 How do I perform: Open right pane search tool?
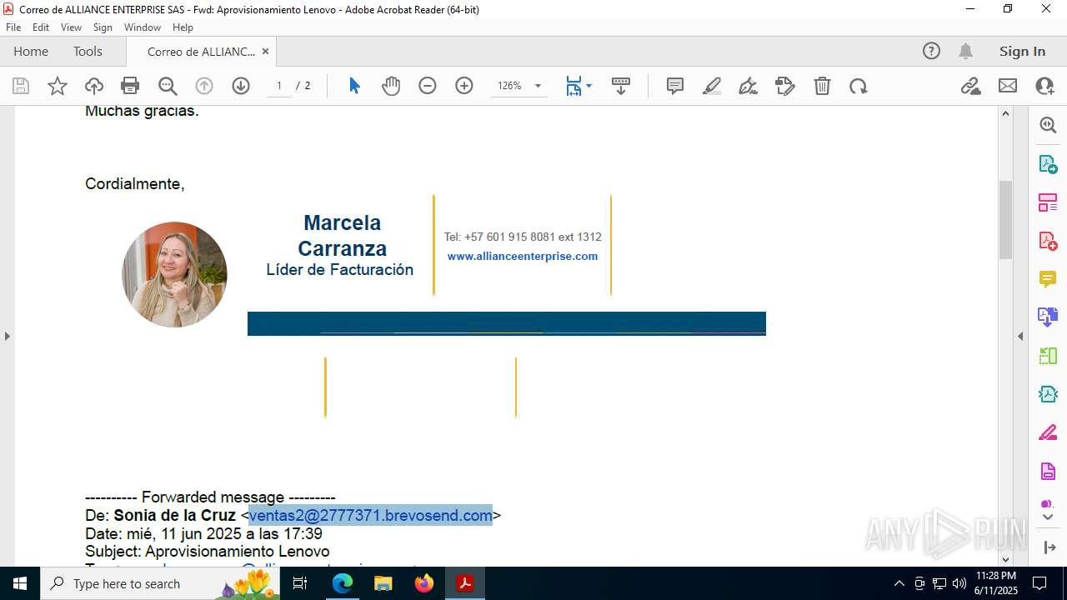point(1048,125)
